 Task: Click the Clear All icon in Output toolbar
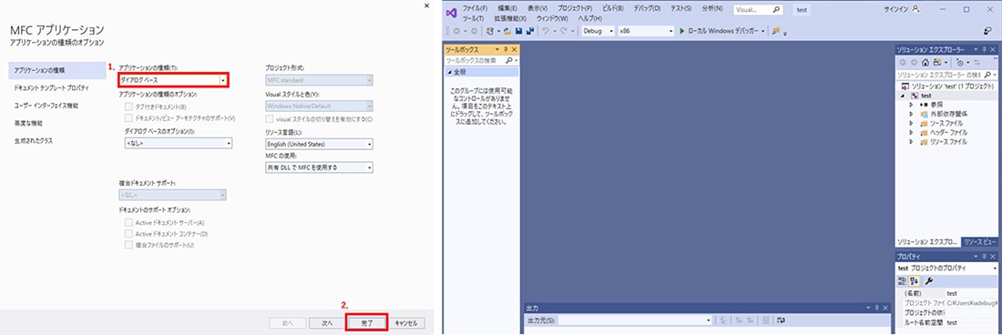[765, 320]
